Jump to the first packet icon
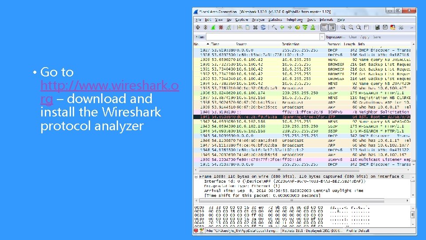The width and height of the screenshot is (426, 240). click(x=305, y=28)
